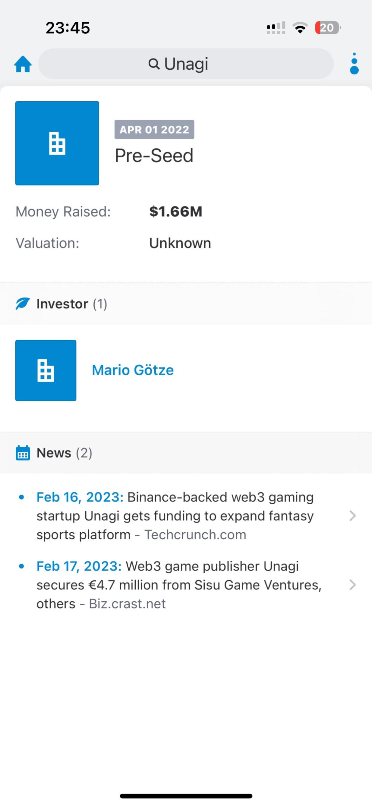
Task: Select the News (2) section header
Action: [x=65, y=453]
